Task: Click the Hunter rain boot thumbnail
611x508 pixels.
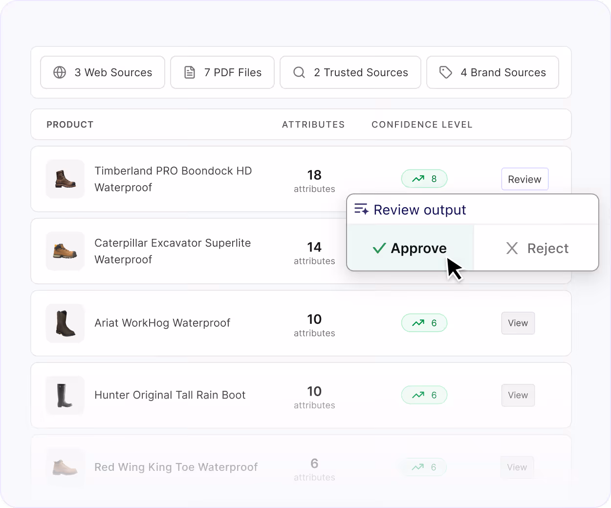Action: (65, 395)
